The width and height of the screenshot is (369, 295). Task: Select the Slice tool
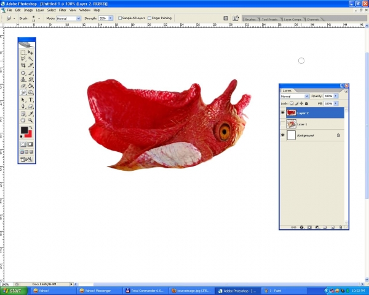tap(30, 65)
